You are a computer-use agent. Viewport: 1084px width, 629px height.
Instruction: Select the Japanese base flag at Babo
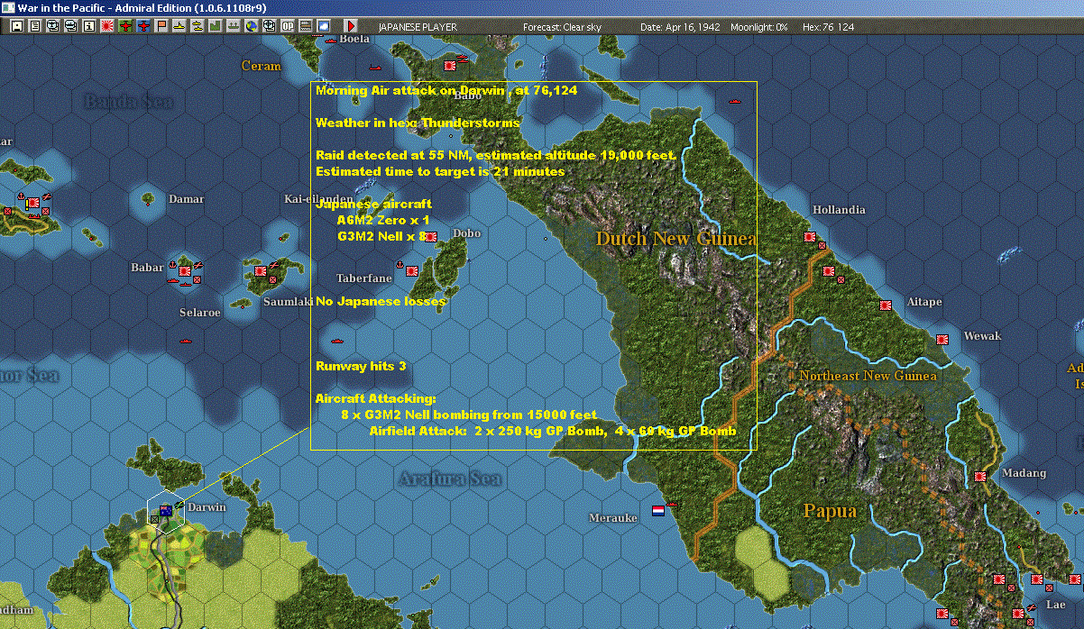click(450, 65)
